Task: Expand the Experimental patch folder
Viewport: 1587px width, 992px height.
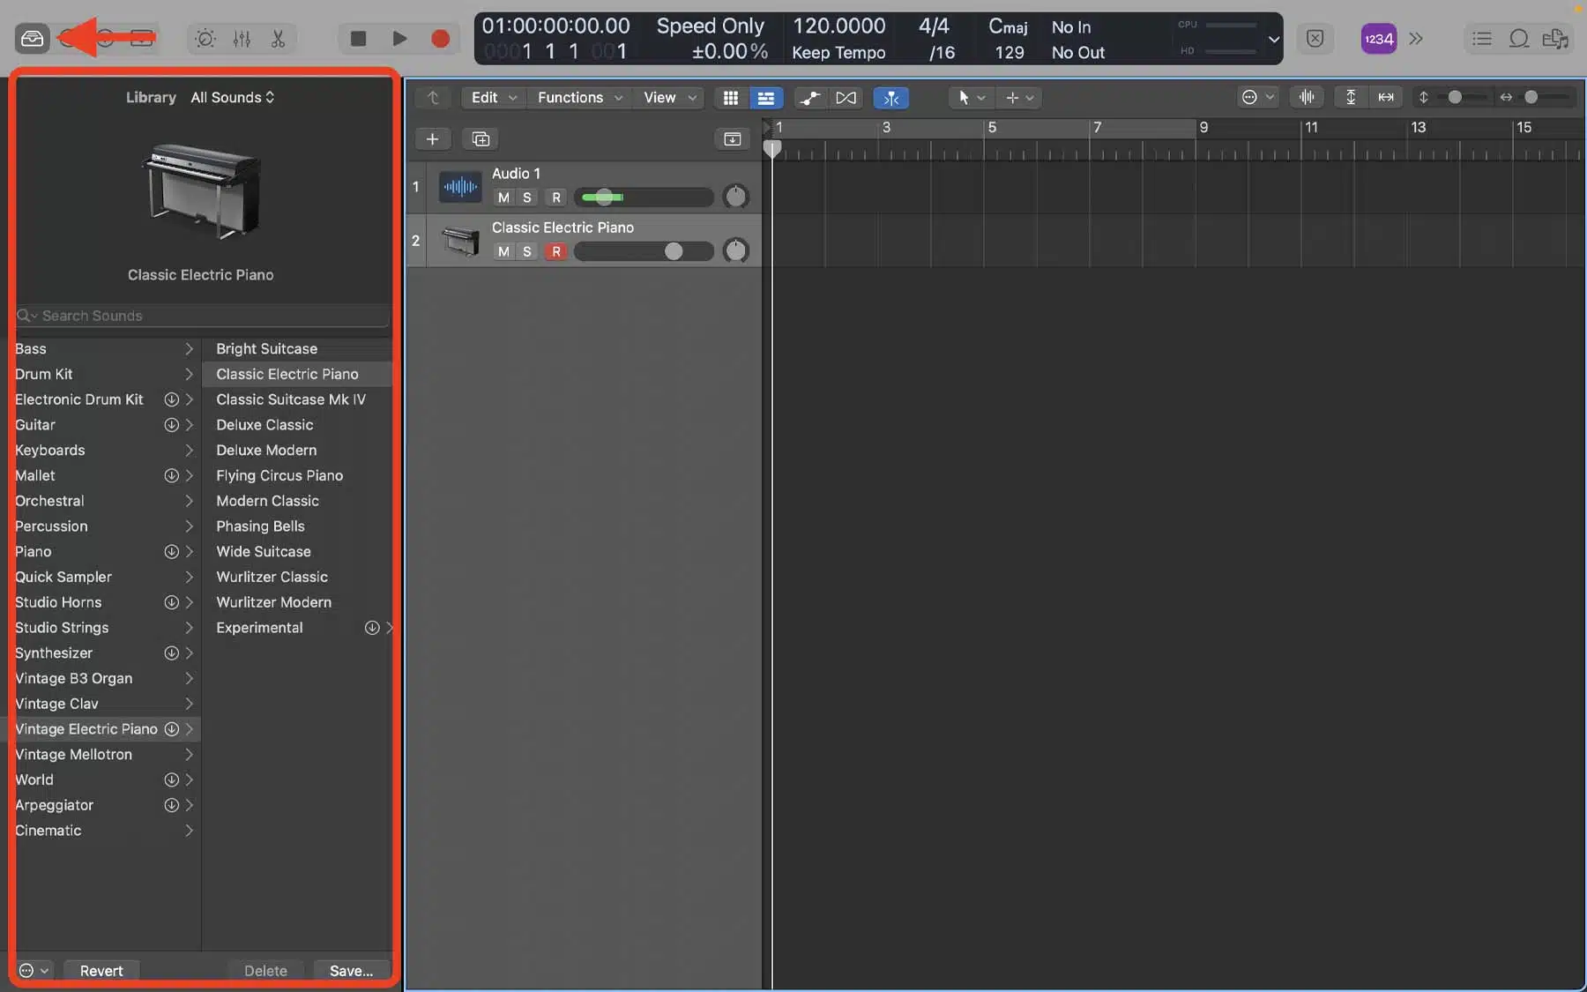Action: pyautogui.click(x=297, y=628)
